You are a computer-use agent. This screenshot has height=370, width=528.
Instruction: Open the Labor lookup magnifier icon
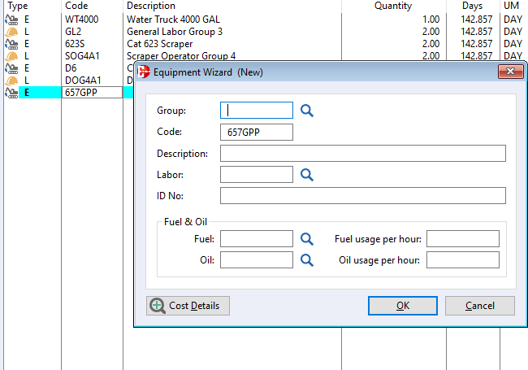(x=307, y=175)
